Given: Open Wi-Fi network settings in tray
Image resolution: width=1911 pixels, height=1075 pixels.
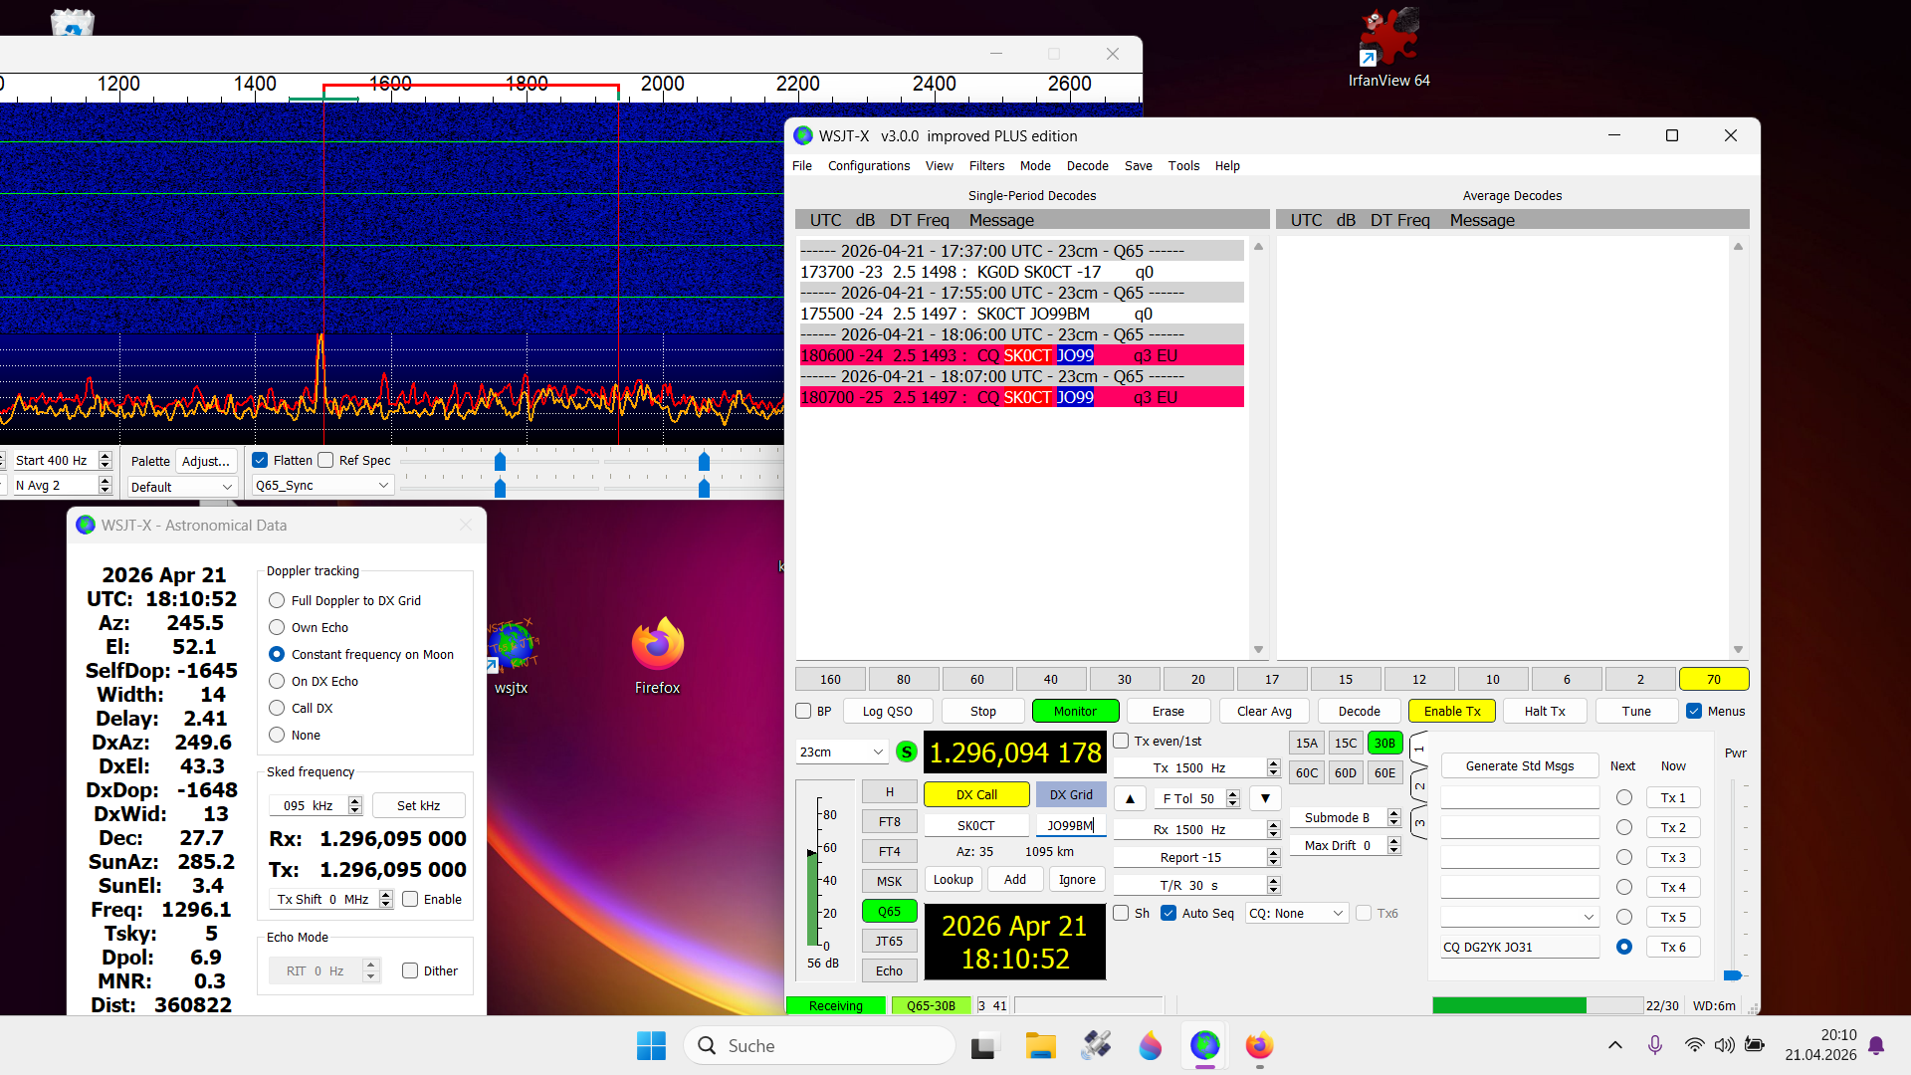Looking at the screenshot, I should [1694, 1045].
